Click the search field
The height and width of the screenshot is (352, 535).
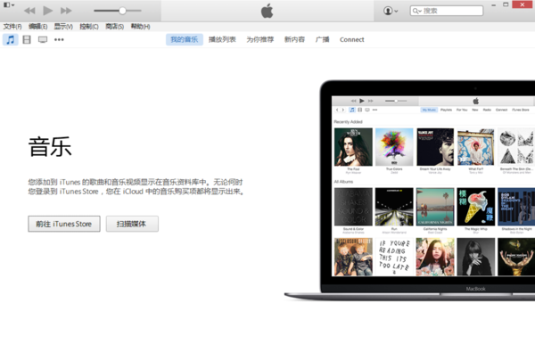447,11
